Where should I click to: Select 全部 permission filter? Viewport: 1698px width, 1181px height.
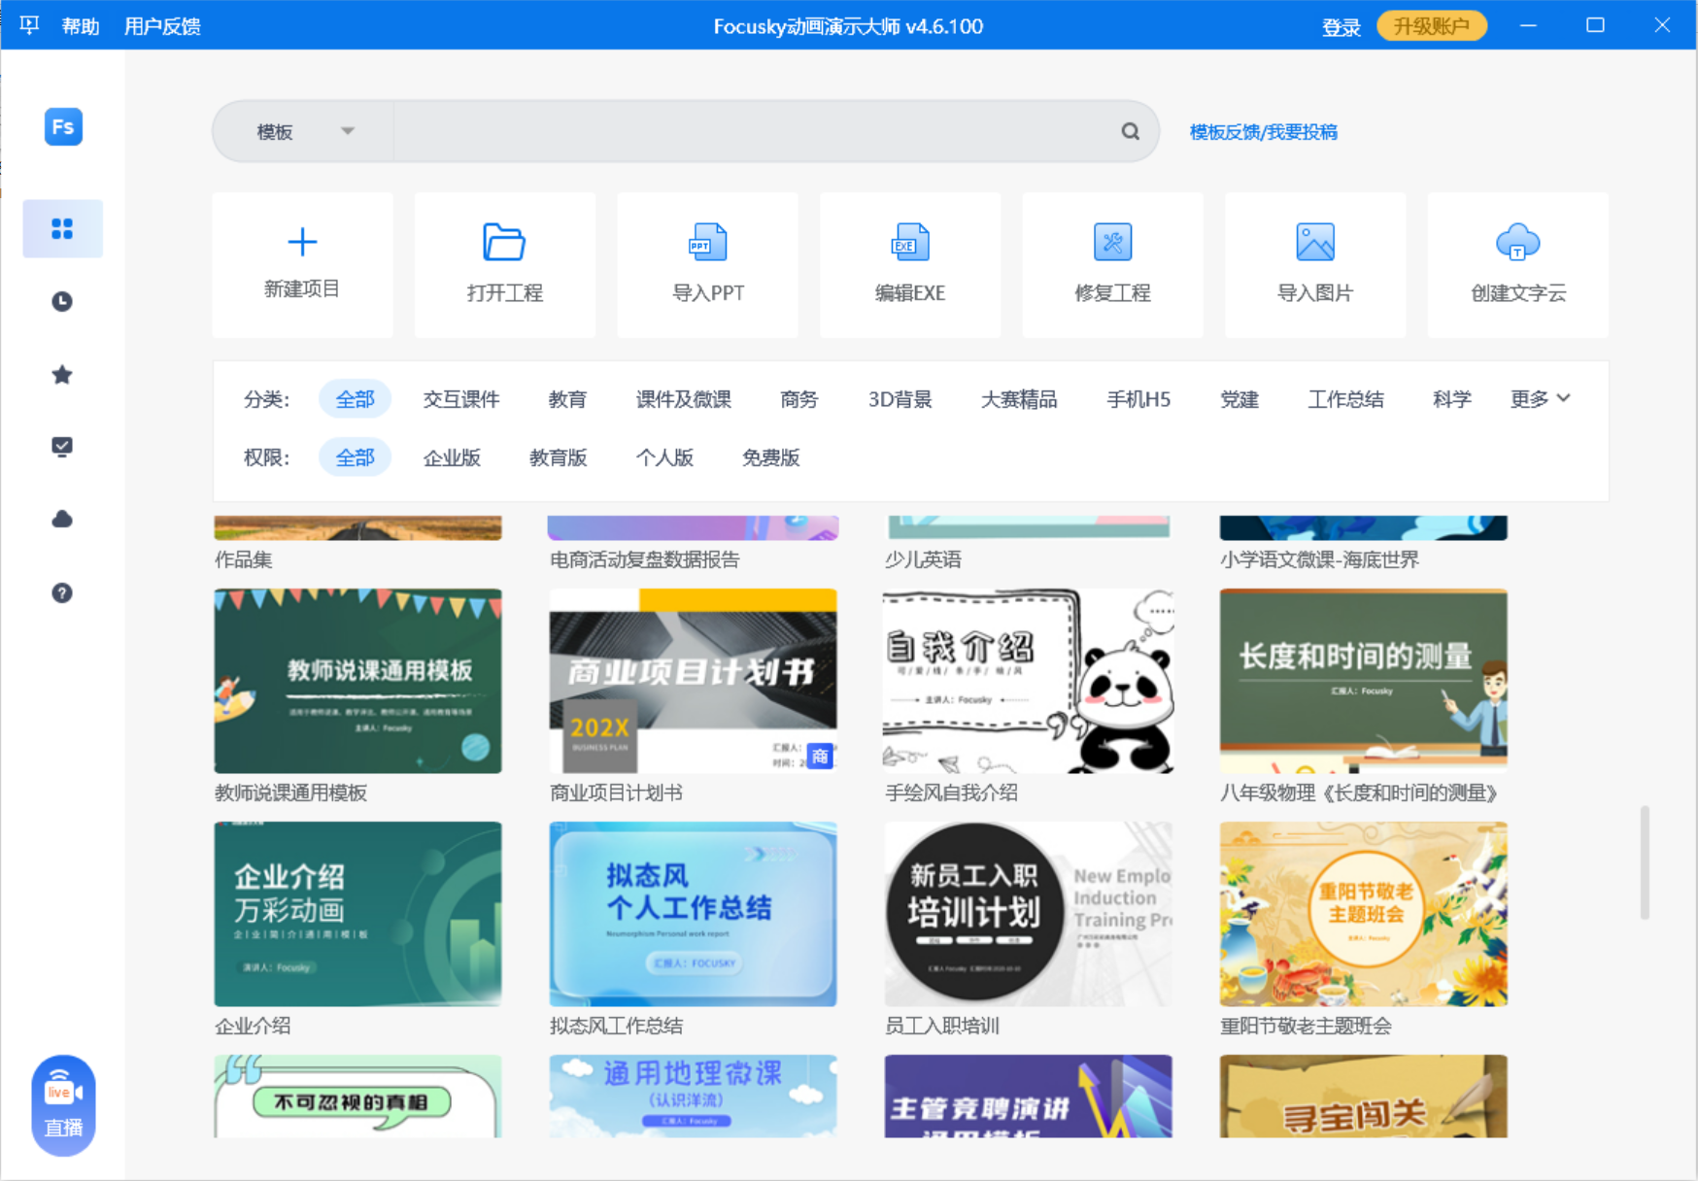pos(355,457)
